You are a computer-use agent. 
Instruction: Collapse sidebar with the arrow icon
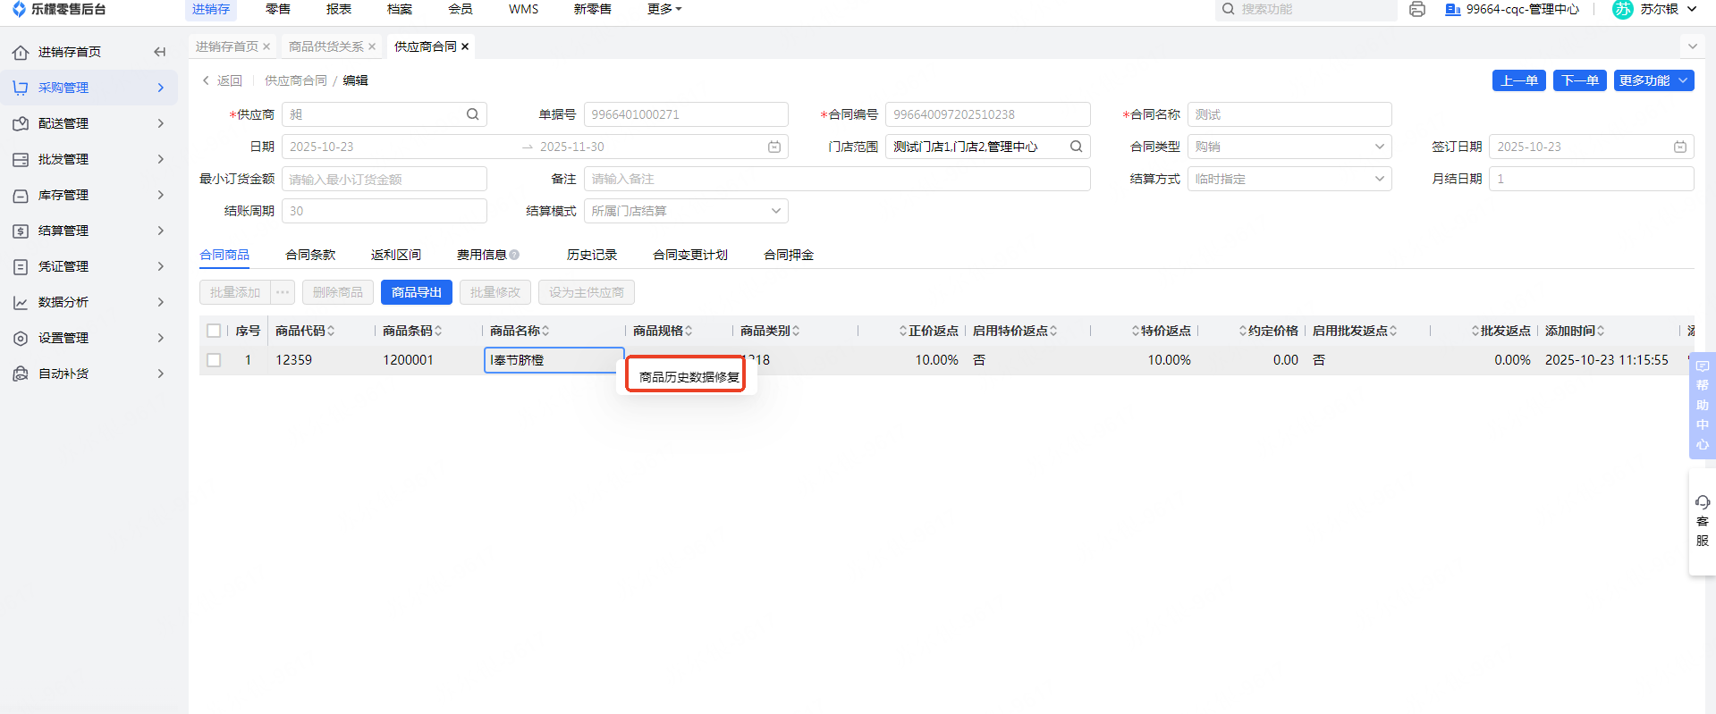pyautogui.click(x=160, y=52)
